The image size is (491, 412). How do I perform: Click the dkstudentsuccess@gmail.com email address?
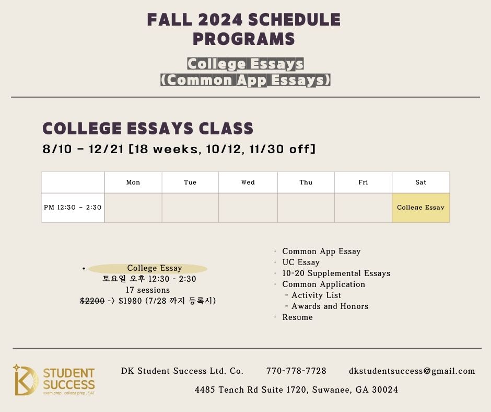(x=412, y=371)
